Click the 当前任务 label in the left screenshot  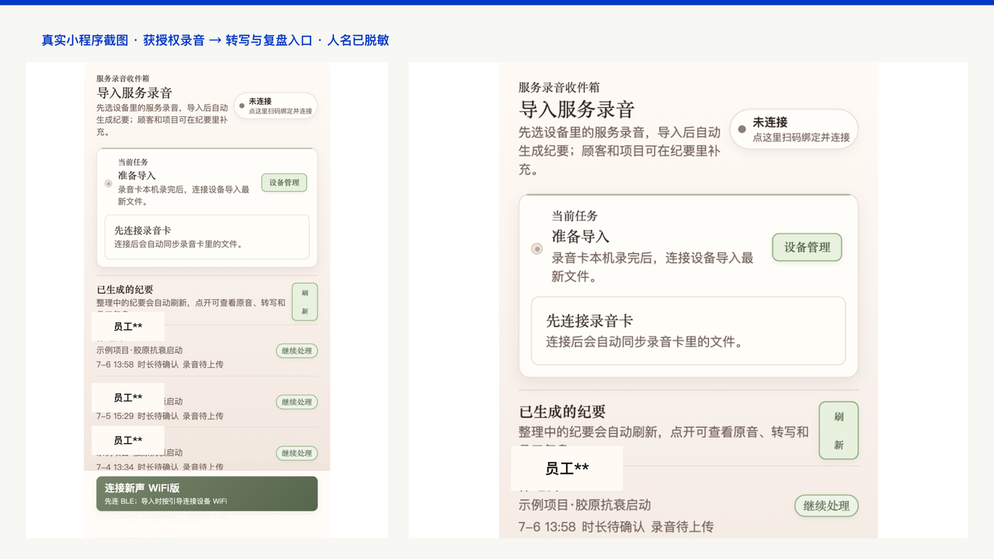[133, 162]
